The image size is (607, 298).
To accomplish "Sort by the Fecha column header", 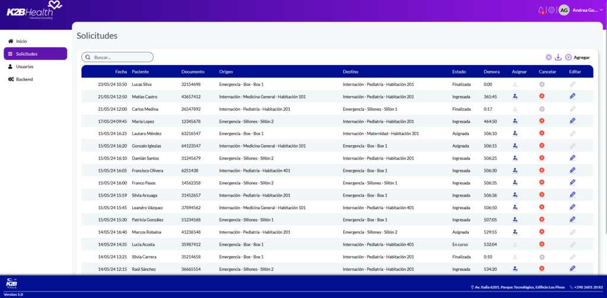I will pyautogui.click(x=121, y=72).
